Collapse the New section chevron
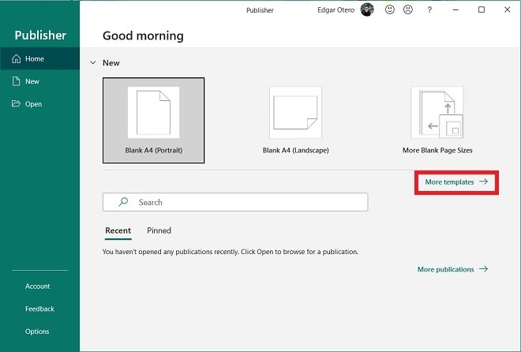 [x=93, y=62]
